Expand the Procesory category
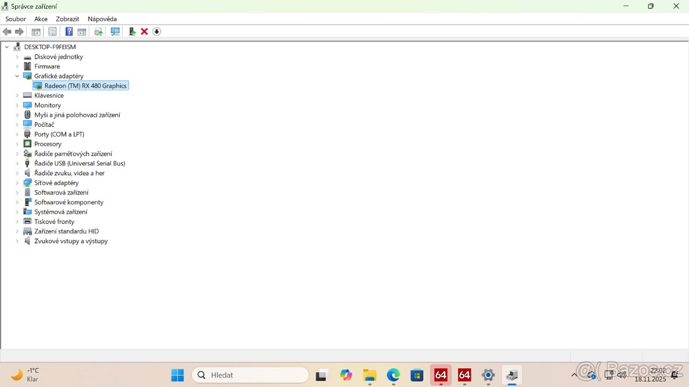Viewport: 689px width, 387px height. pyautogui.click(x=17, y=144)
